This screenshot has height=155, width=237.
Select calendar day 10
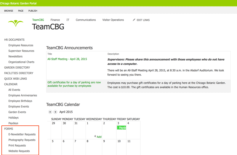click(121, 147)
